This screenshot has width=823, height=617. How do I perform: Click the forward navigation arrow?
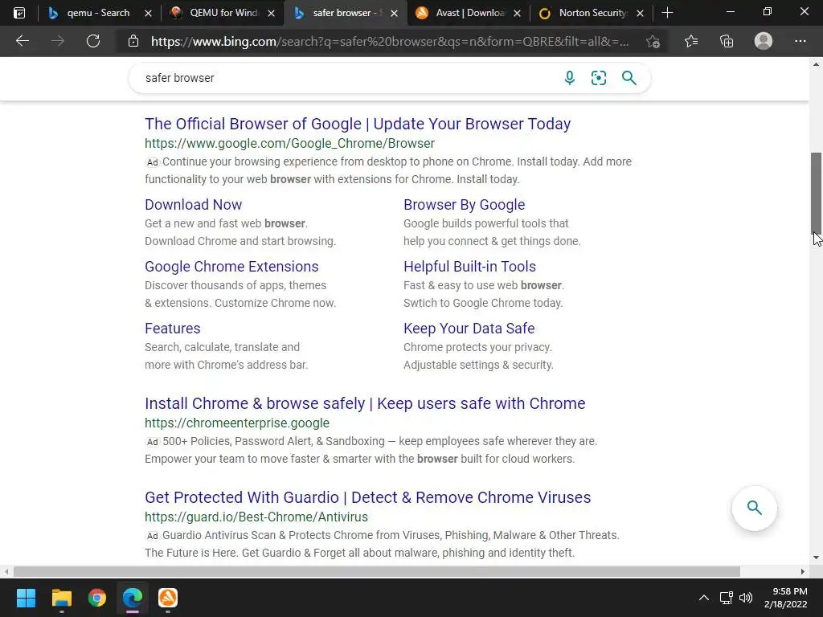(58, 41)
